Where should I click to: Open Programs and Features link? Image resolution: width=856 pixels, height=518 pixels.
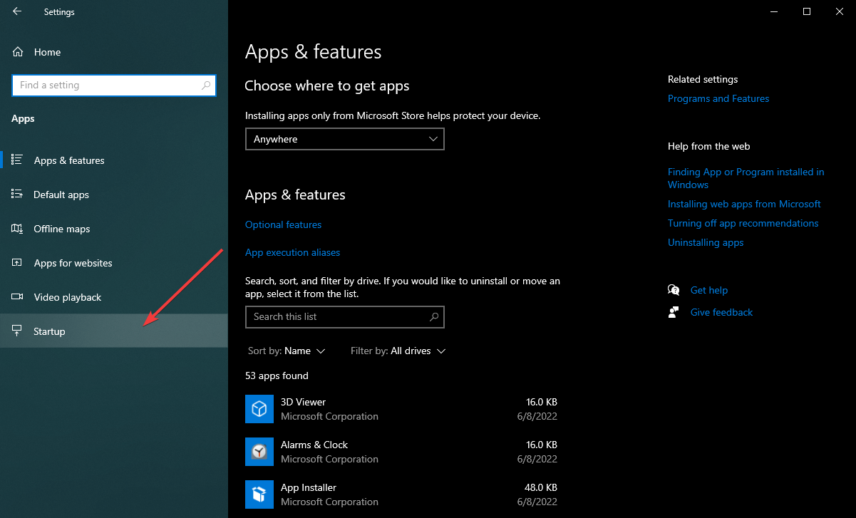[x=718, y=98]
